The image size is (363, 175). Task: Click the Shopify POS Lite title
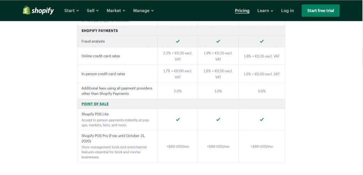[95, 114]
